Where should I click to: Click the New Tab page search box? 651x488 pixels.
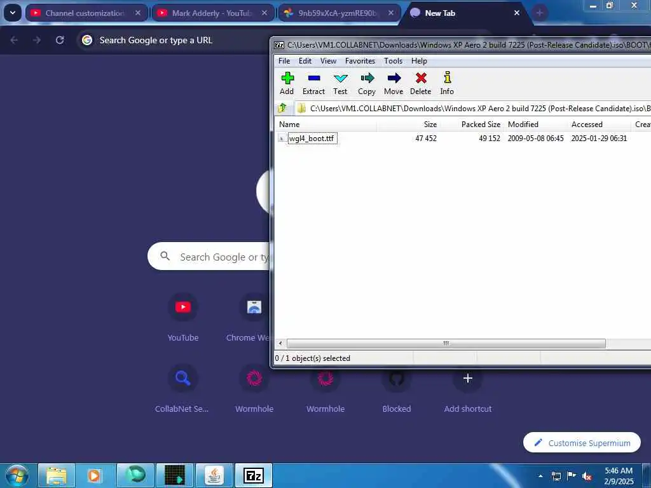coord(210,257)
